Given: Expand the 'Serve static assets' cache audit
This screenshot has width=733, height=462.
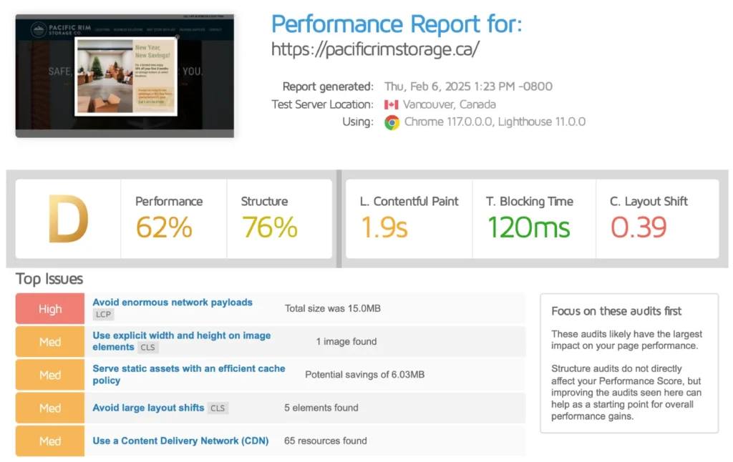Looking at the screenshot, I should point(188,368).
